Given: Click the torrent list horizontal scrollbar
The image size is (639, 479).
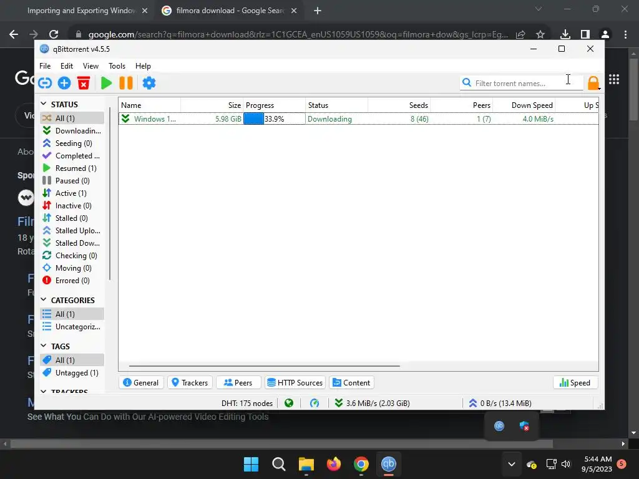Looking at the screenshot, I should click(x=264, y=365).
